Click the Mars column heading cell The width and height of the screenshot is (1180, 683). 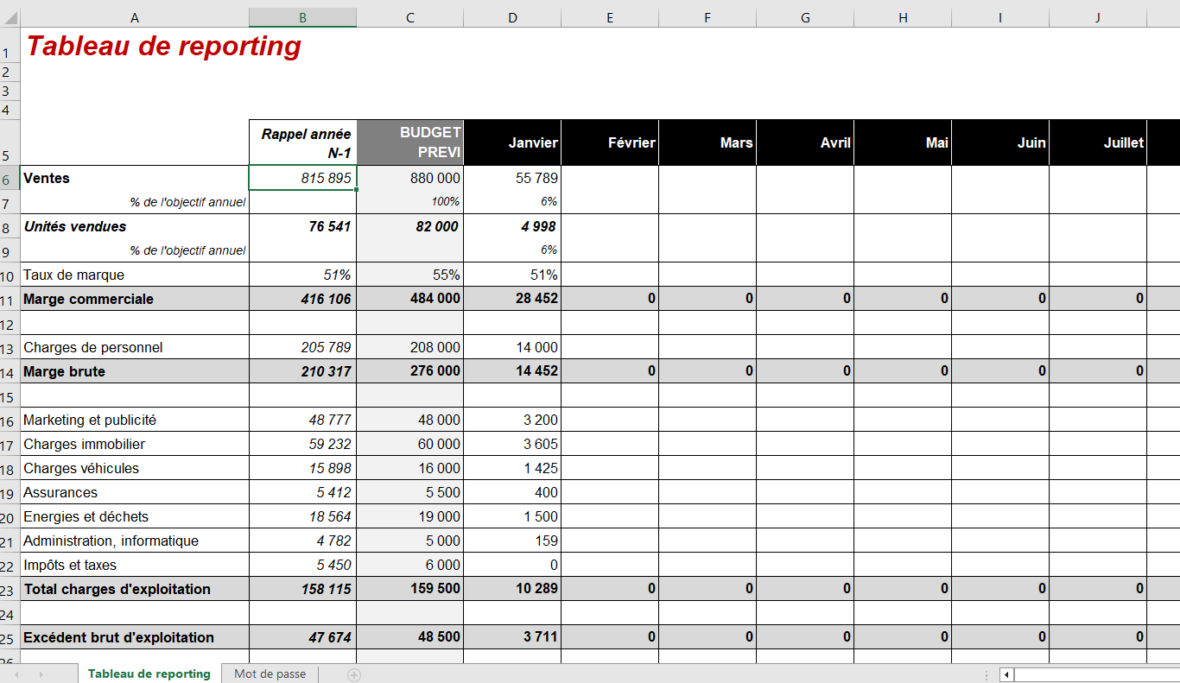pyautogui.click(x=707, y=142)
